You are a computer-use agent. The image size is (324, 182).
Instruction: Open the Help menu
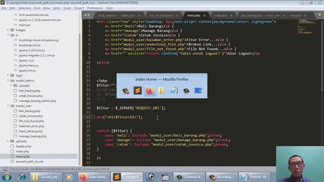click(109, 8)
